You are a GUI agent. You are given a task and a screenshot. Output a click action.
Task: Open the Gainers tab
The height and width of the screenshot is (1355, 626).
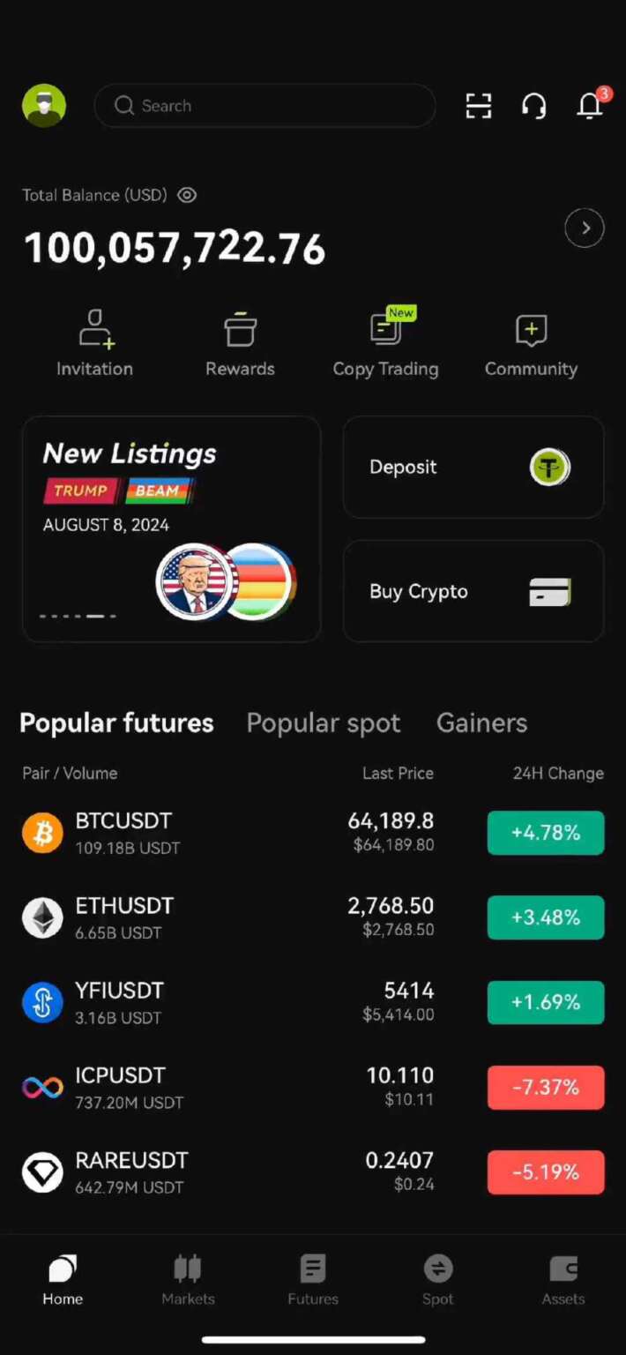coord(481,722)
